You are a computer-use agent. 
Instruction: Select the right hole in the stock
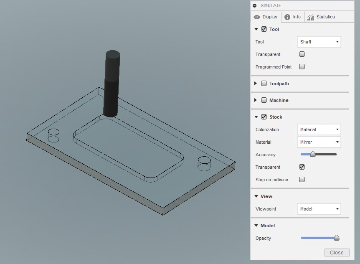point(204,163)
